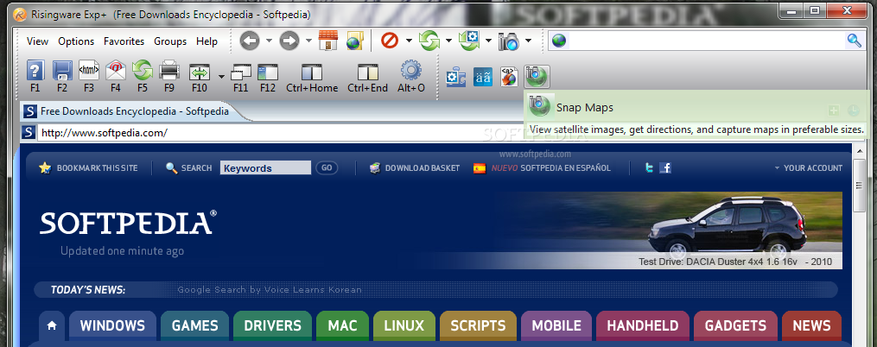The height and width of the screenshot is (347, 877).
Task: Open the Options menu
Action: [x=76, y=41]
